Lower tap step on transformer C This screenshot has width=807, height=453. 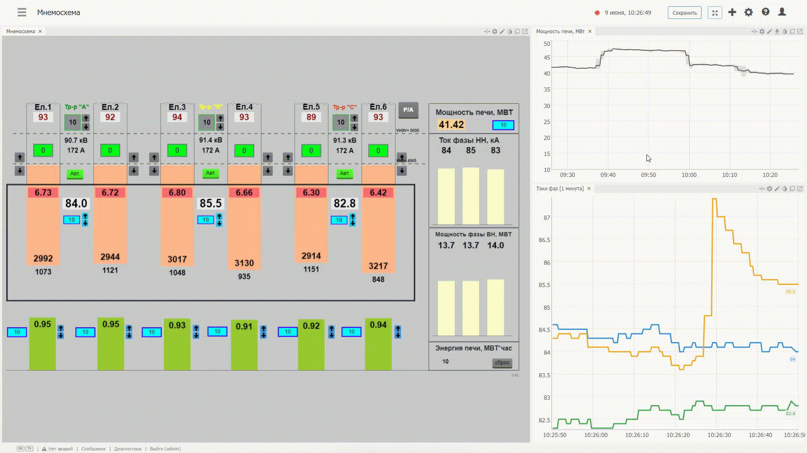tap(354, 127)
